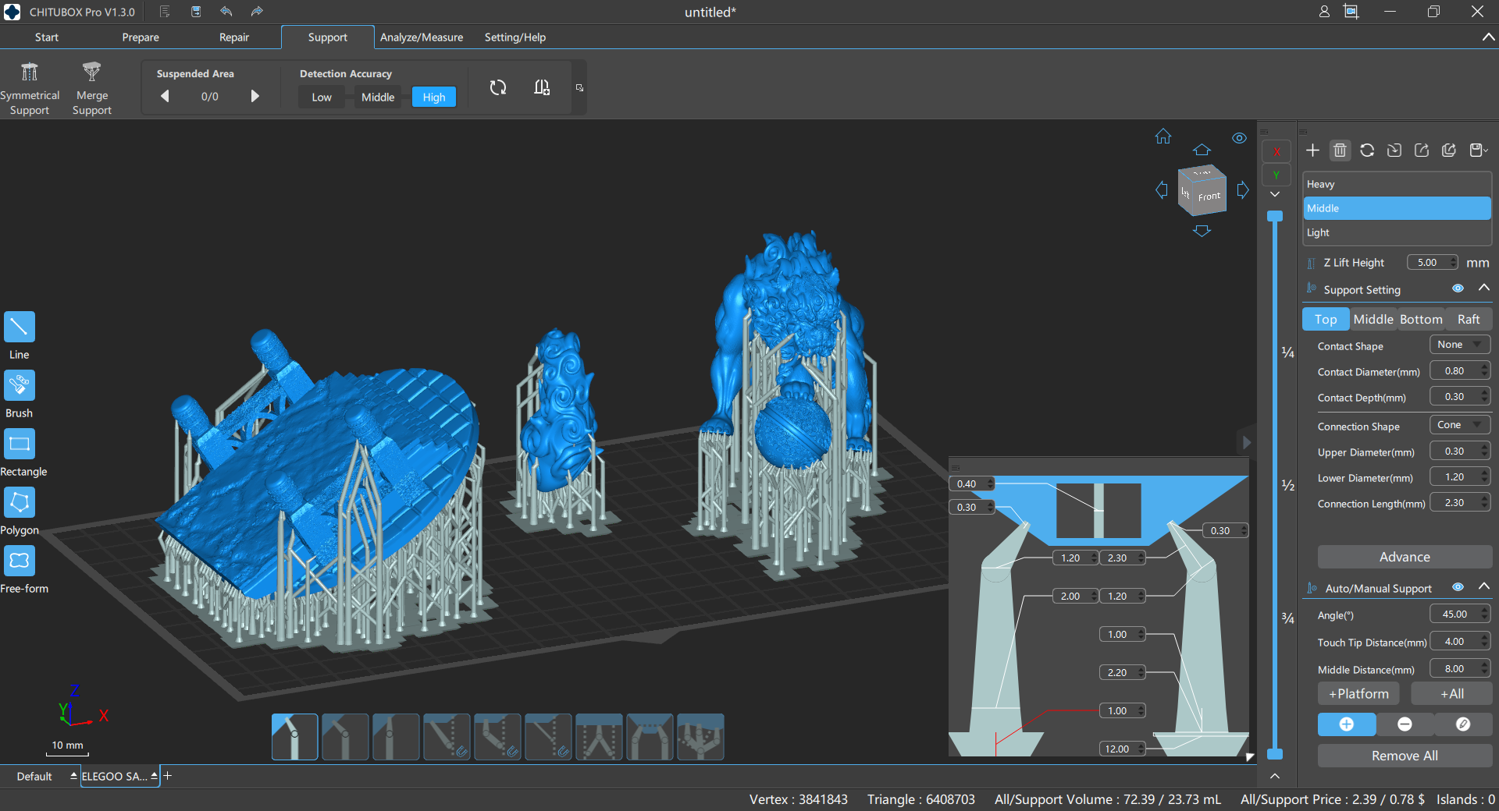The image size is (1499, 811).
Task: Open the Setting/Help tab
Action: 515,37
